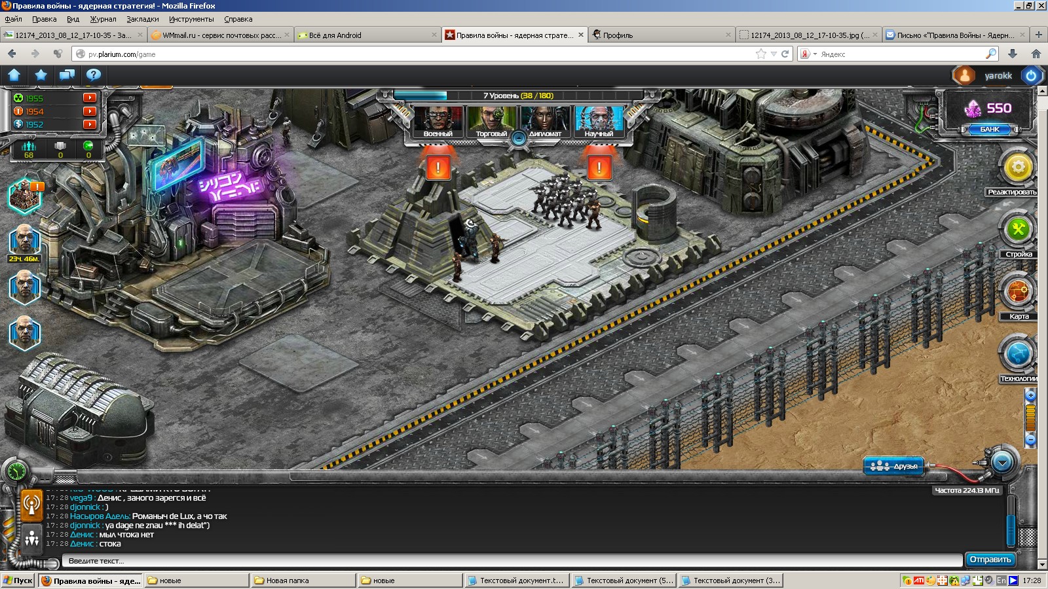Click the green clock icon

coord(15,470)
